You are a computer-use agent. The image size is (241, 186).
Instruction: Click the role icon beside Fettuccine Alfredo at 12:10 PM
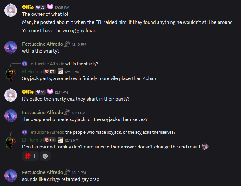click(x=67, y=44)
